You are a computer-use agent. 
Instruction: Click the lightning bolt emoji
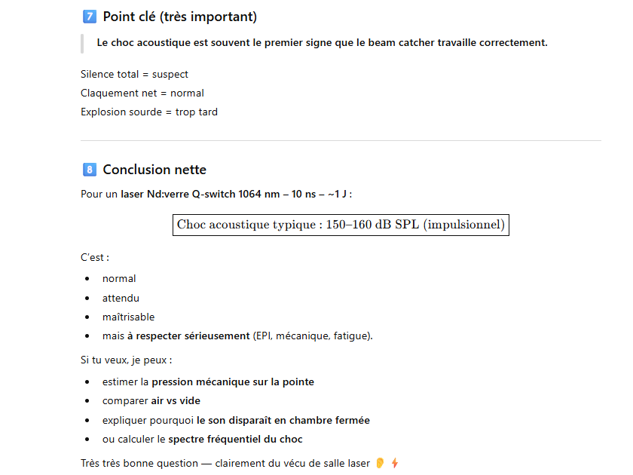tap(394, 463)
